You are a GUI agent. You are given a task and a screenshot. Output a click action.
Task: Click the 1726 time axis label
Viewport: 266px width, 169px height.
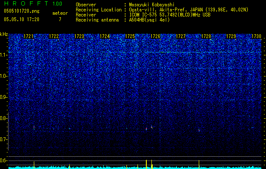155,36
